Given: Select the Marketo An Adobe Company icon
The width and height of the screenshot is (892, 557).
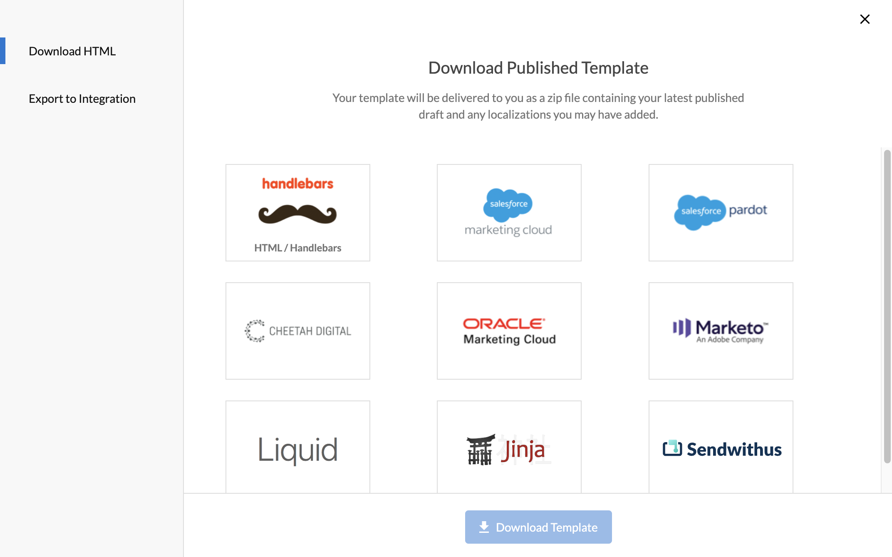Looking at the screenshot, I should click(721, 331).
